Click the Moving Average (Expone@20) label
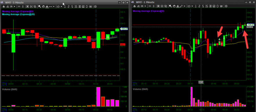Image resolution: width=256 pixels, height=112 pixels. [18, 14]
